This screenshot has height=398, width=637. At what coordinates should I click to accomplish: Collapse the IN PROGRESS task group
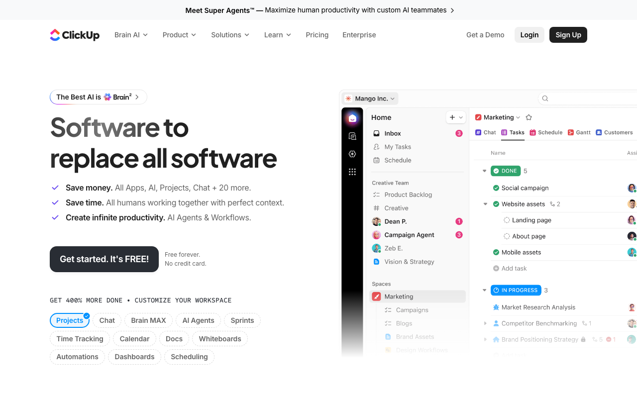click(x=485, y=290)
